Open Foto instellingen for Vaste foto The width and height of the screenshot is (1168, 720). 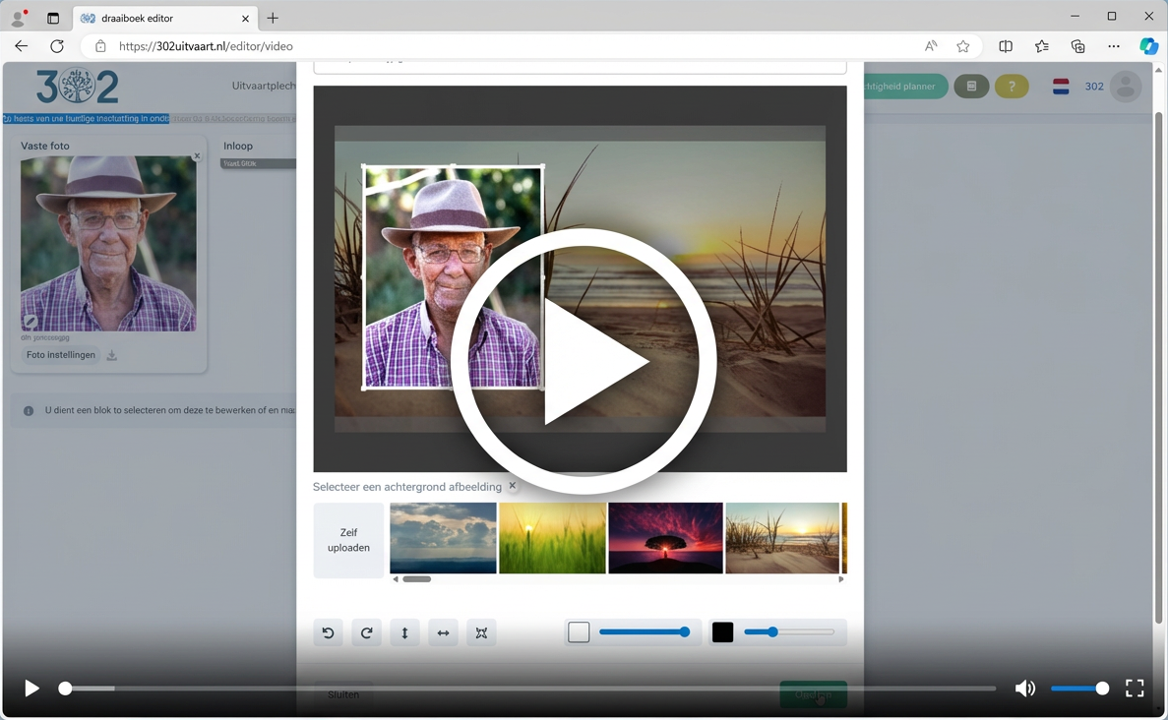[61, 355]
